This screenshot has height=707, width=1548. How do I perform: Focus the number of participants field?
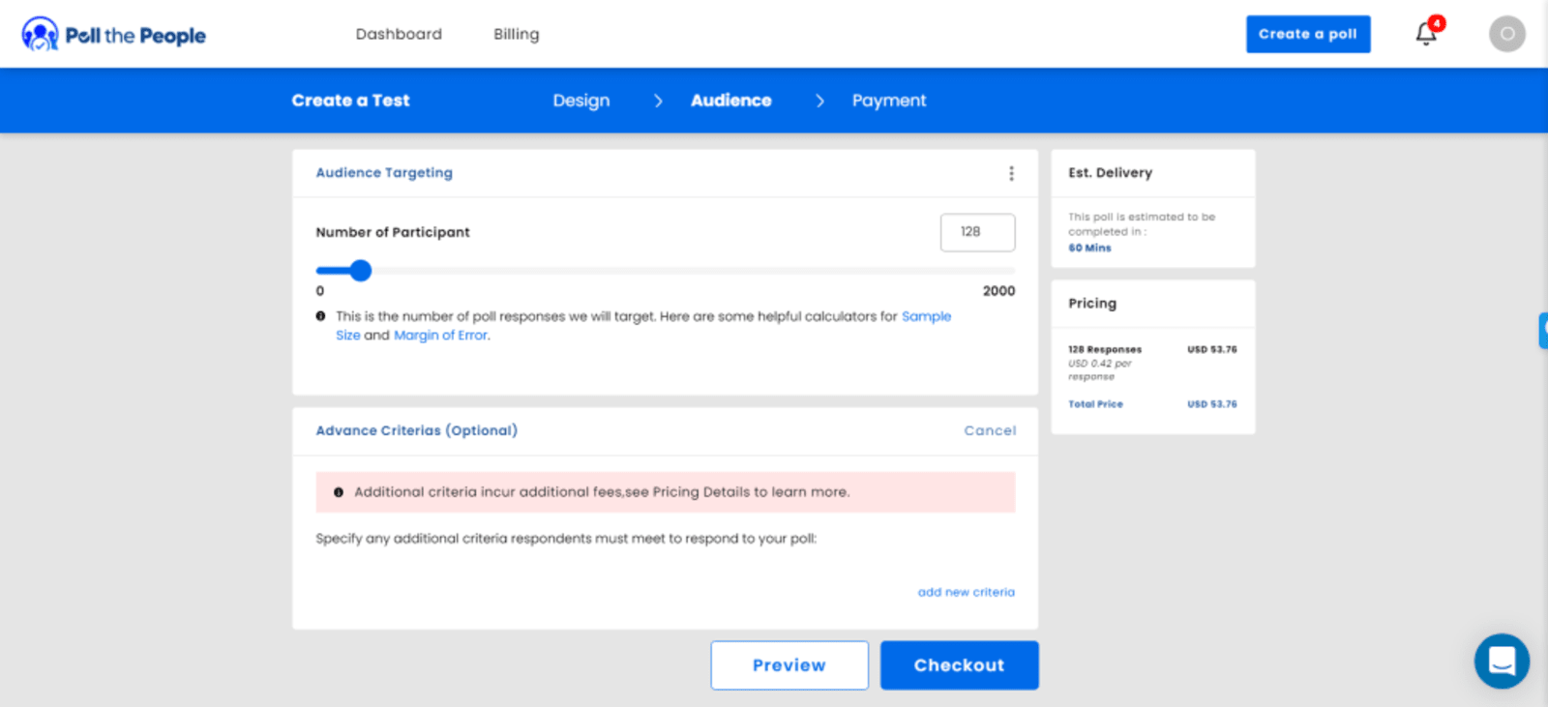tap(977, 232)
